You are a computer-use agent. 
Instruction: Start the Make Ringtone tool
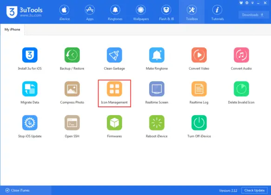pos(157,58)
